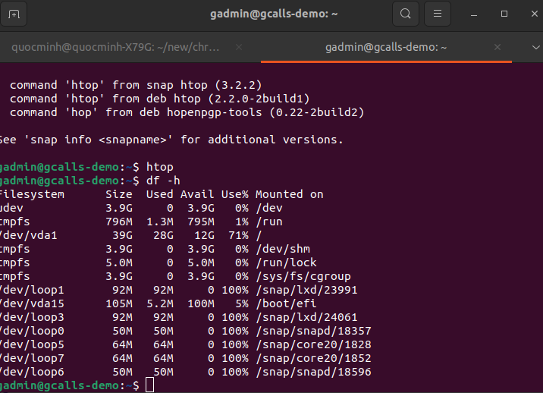The width and height of the screenshot is (543, 393).
Task: Click the window title gadmin@gcalls-demo
Action: pos(264,14)
